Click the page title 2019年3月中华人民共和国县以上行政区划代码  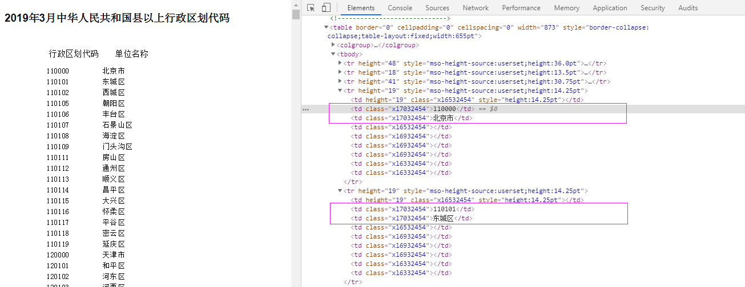coord(117,18)
